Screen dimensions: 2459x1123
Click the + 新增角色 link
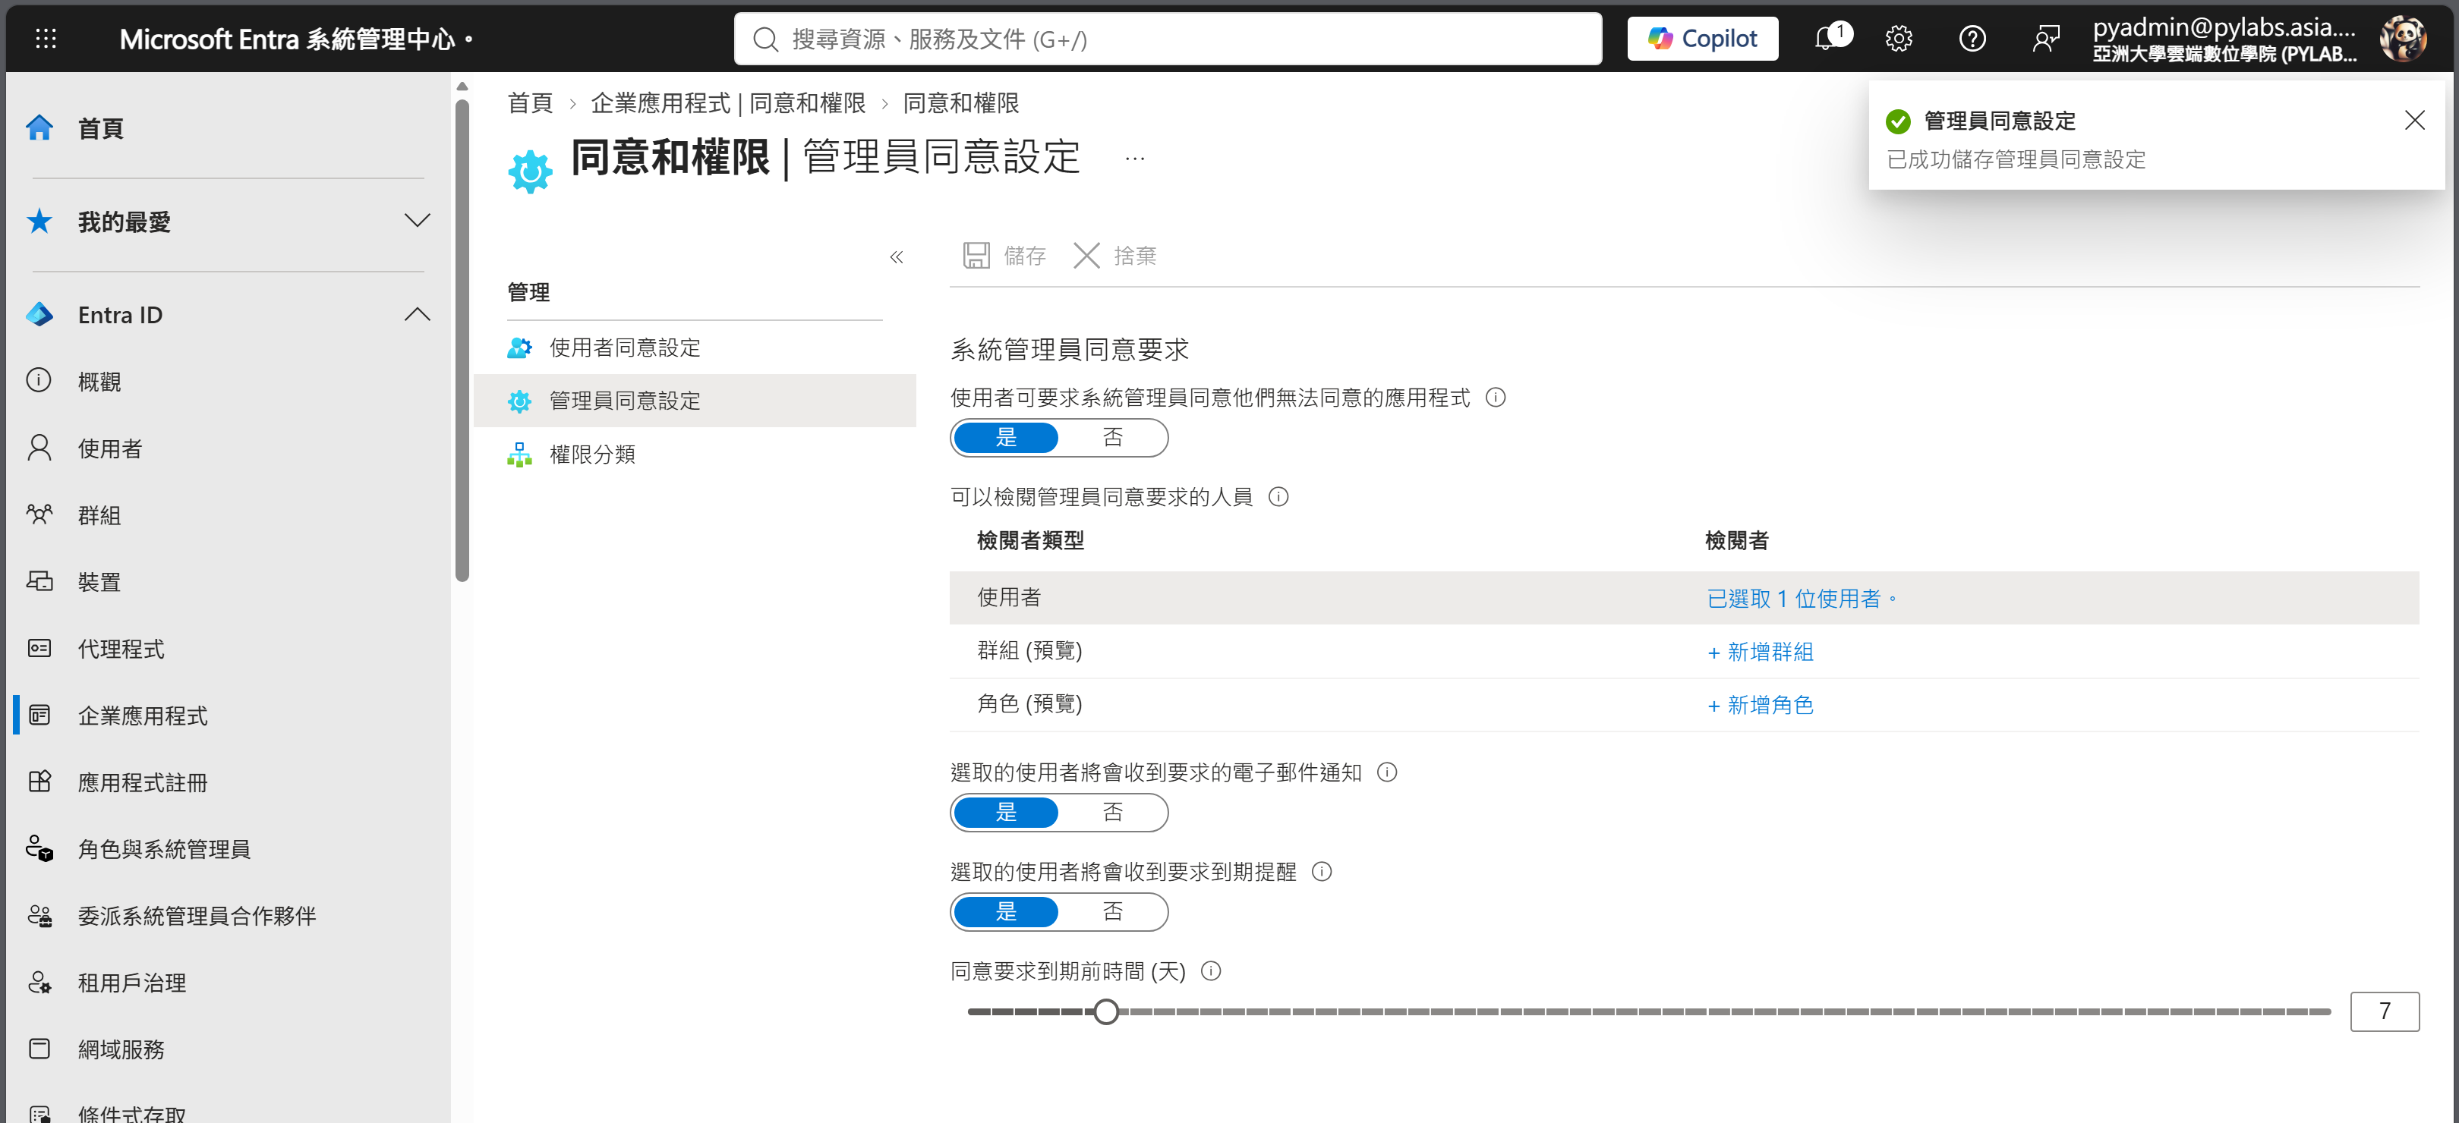coord(1761,706)
